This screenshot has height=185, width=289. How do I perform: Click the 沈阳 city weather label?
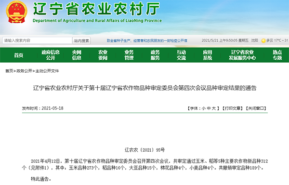[x=255, y=40]
